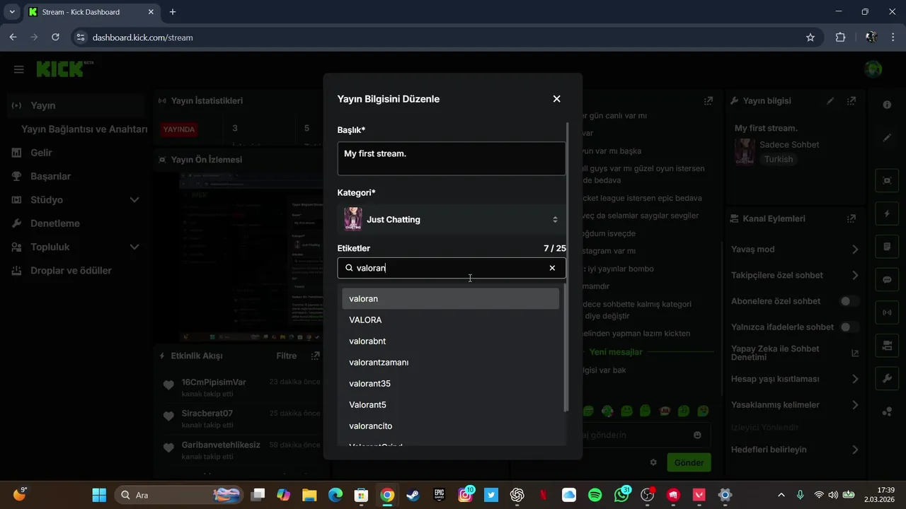Select the valorantzamanı tag suggestion
The image size is (906, 509).
click(450, 362)
